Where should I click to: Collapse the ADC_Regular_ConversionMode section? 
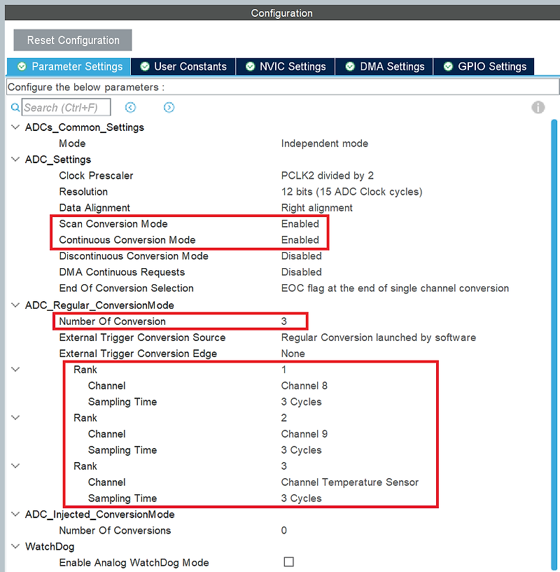coord(15,305)
